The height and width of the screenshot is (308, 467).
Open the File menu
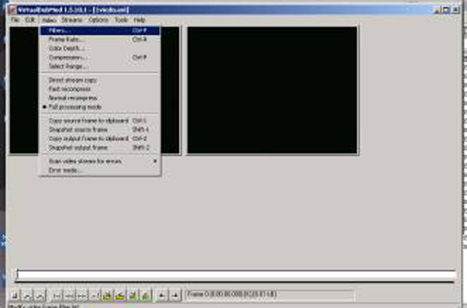(x=15, y=20)
